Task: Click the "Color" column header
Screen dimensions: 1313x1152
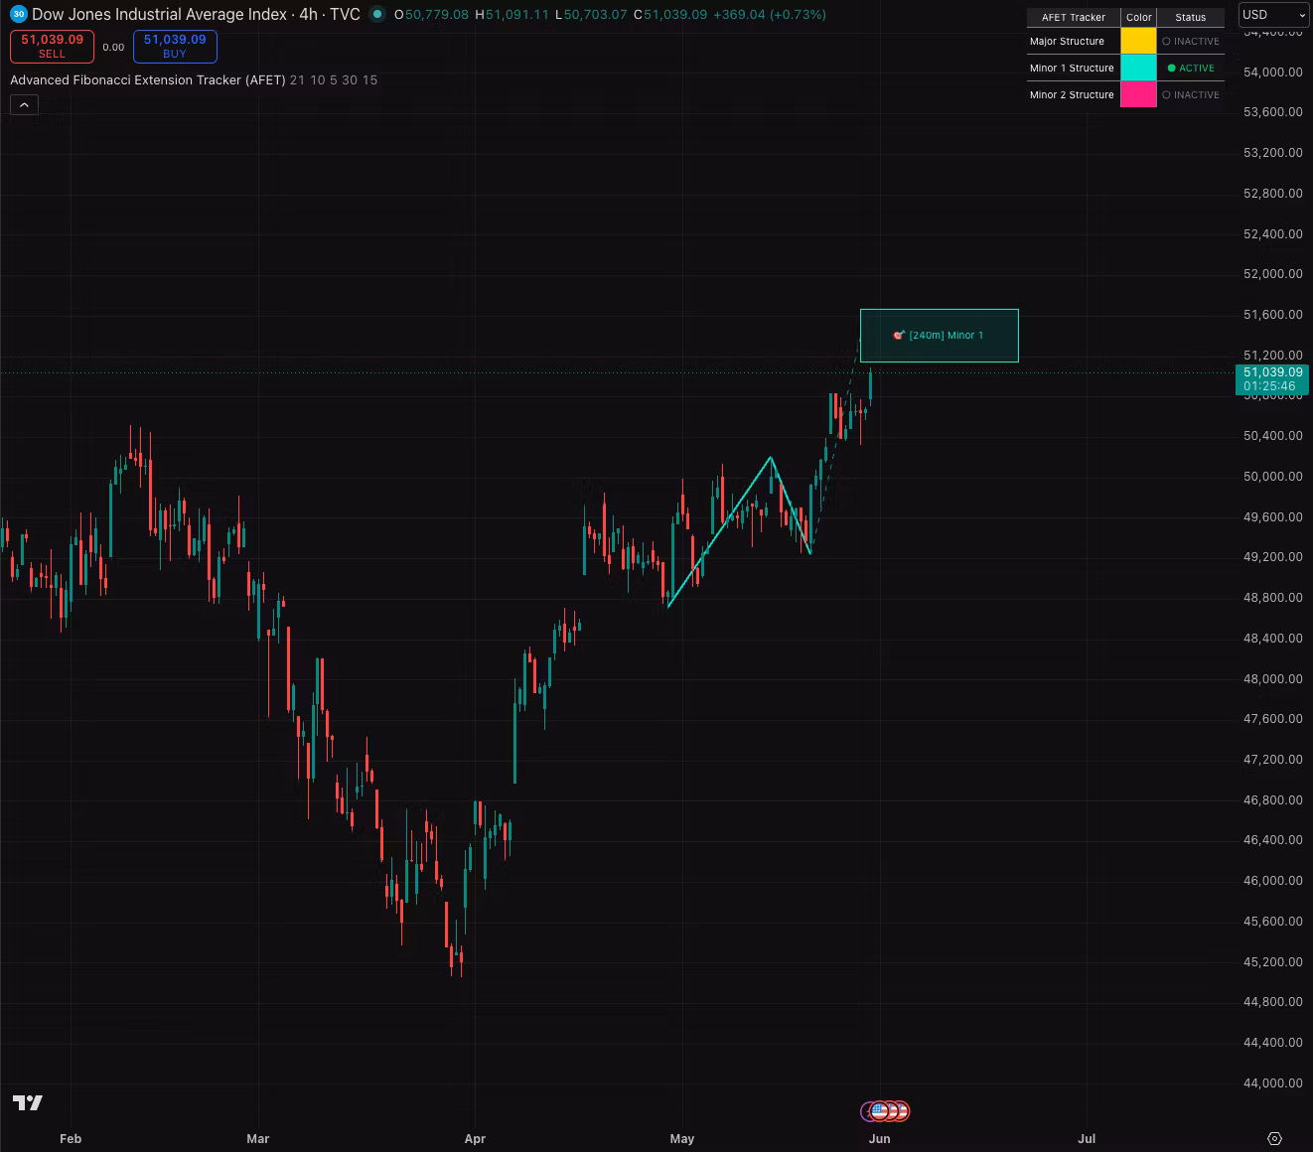Action: coord(1139,17)
